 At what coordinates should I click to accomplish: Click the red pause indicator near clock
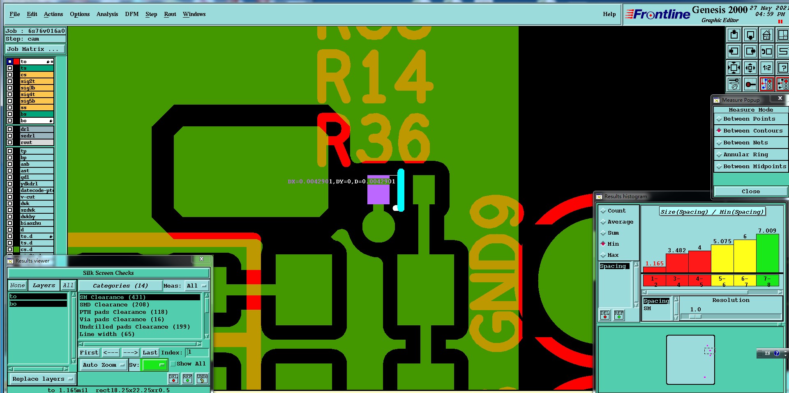[780, 22]
